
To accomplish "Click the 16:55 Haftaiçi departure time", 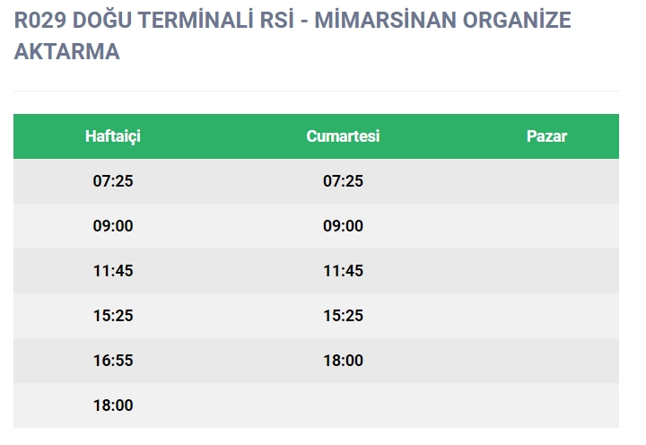I will click(113, 361).
